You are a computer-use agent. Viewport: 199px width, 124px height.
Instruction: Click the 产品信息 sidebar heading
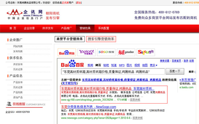(16, 76)
